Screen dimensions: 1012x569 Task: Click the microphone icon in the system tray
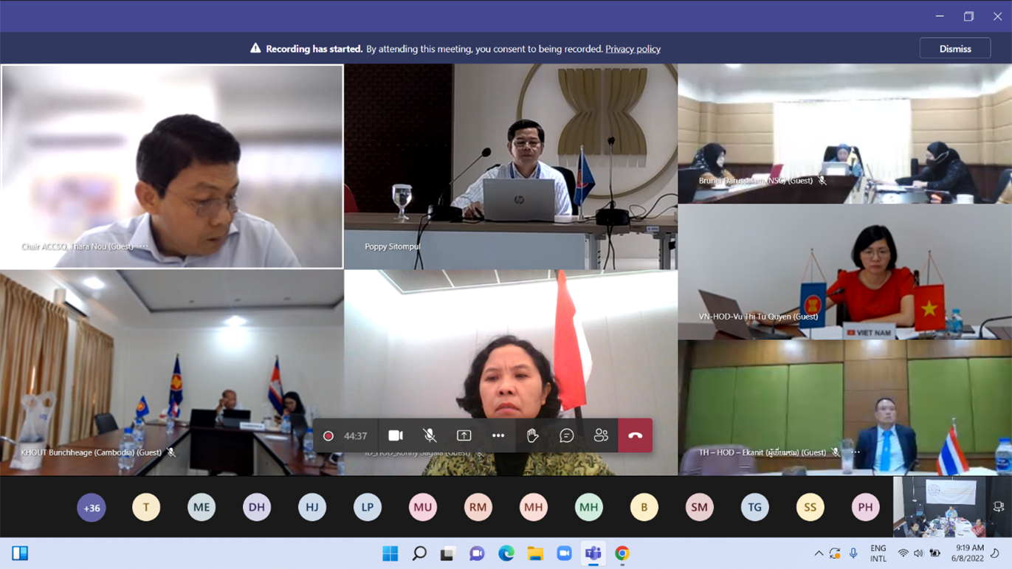point(853,554)
